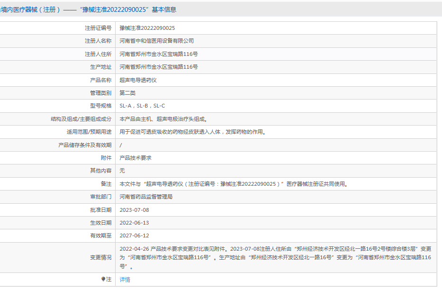Click expiry date 2027-06-12
This screenshot has width=442, height=290.
[134, 236]
